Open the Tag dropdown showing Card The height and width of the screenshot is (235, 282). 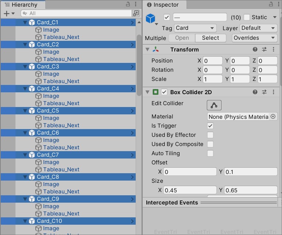(195, 28)
